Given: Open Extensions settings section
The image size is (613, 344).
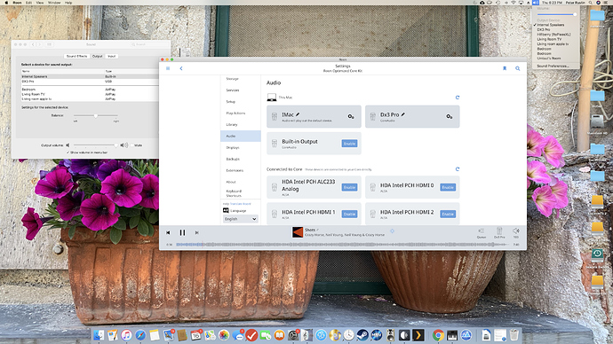Looking at the screenshot, I should [235, 170].
